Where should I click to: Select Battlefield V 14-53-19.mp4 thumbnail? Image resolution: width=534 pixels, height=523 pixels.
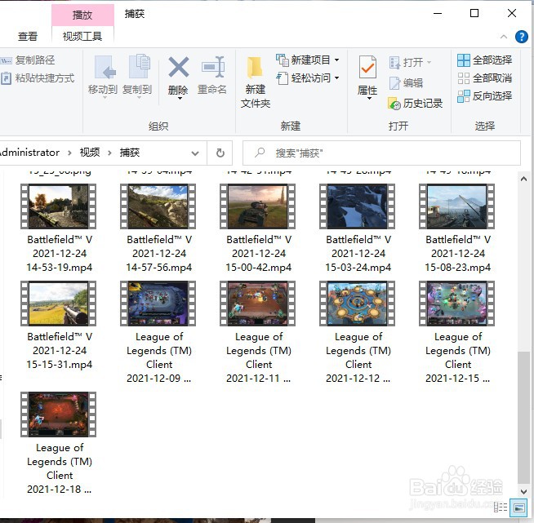tap(58, 206)
